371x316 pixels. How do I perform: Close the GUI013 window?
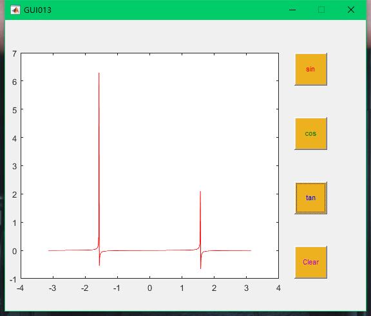point(351,10)
